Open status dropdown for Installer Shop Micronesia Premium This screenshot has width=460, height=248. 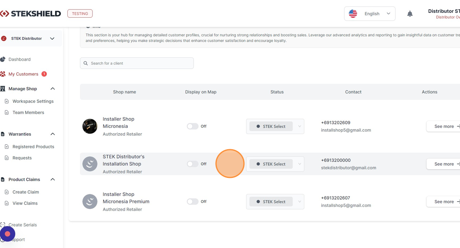pyautogui.click(x=275, y=202)
